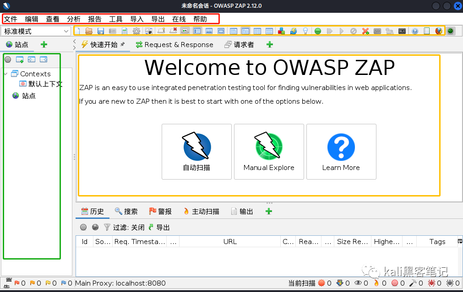The height and width of the screenshot is (292, 463).
Task: Click the New Session toolbar icon
Action: pos(78,31)
